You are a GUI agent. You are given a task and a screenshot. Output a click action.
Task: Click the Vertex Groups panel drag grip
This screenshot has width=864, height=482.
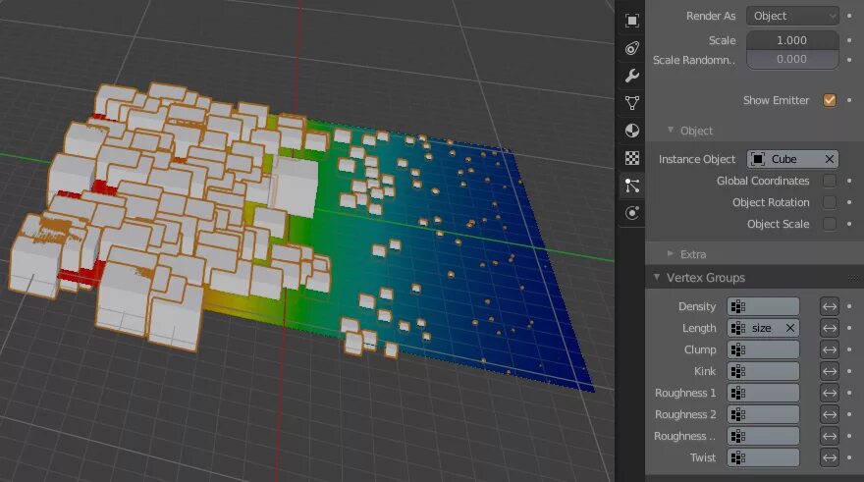coord(856,278)
